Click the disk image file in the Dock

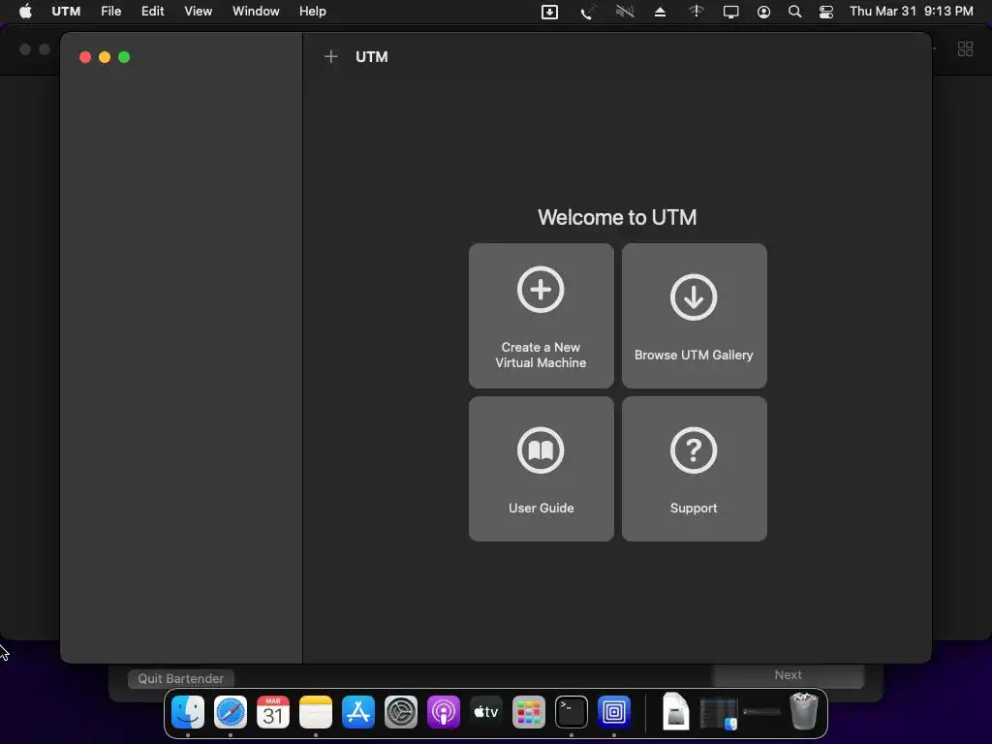675,712
